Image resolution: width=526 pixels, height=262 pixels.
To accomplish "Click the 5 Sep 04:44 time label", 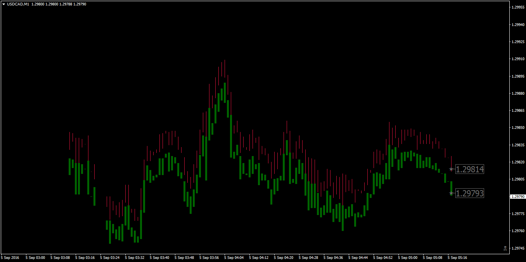I will click(x=358, y=257).
